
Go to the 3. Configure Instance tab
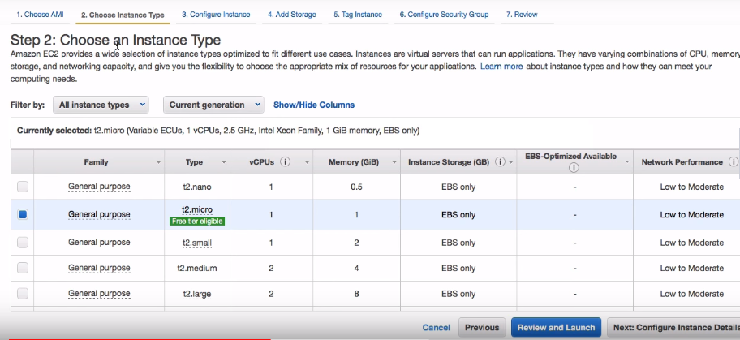[215, 15]
